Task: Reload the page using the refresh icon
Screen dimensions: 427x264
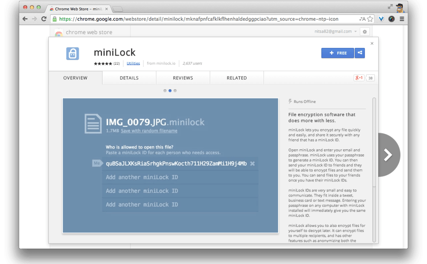Action: (44, 18)
